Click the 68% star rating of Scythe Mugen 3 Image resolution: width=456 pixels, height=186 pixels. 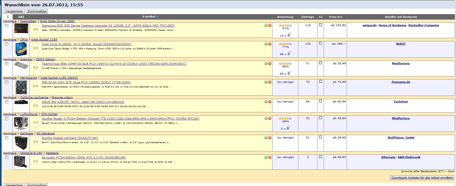pos(285,119)
